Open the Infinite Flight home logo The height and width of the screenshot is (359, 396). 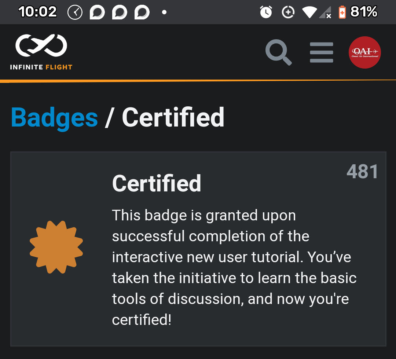(41, 52)
